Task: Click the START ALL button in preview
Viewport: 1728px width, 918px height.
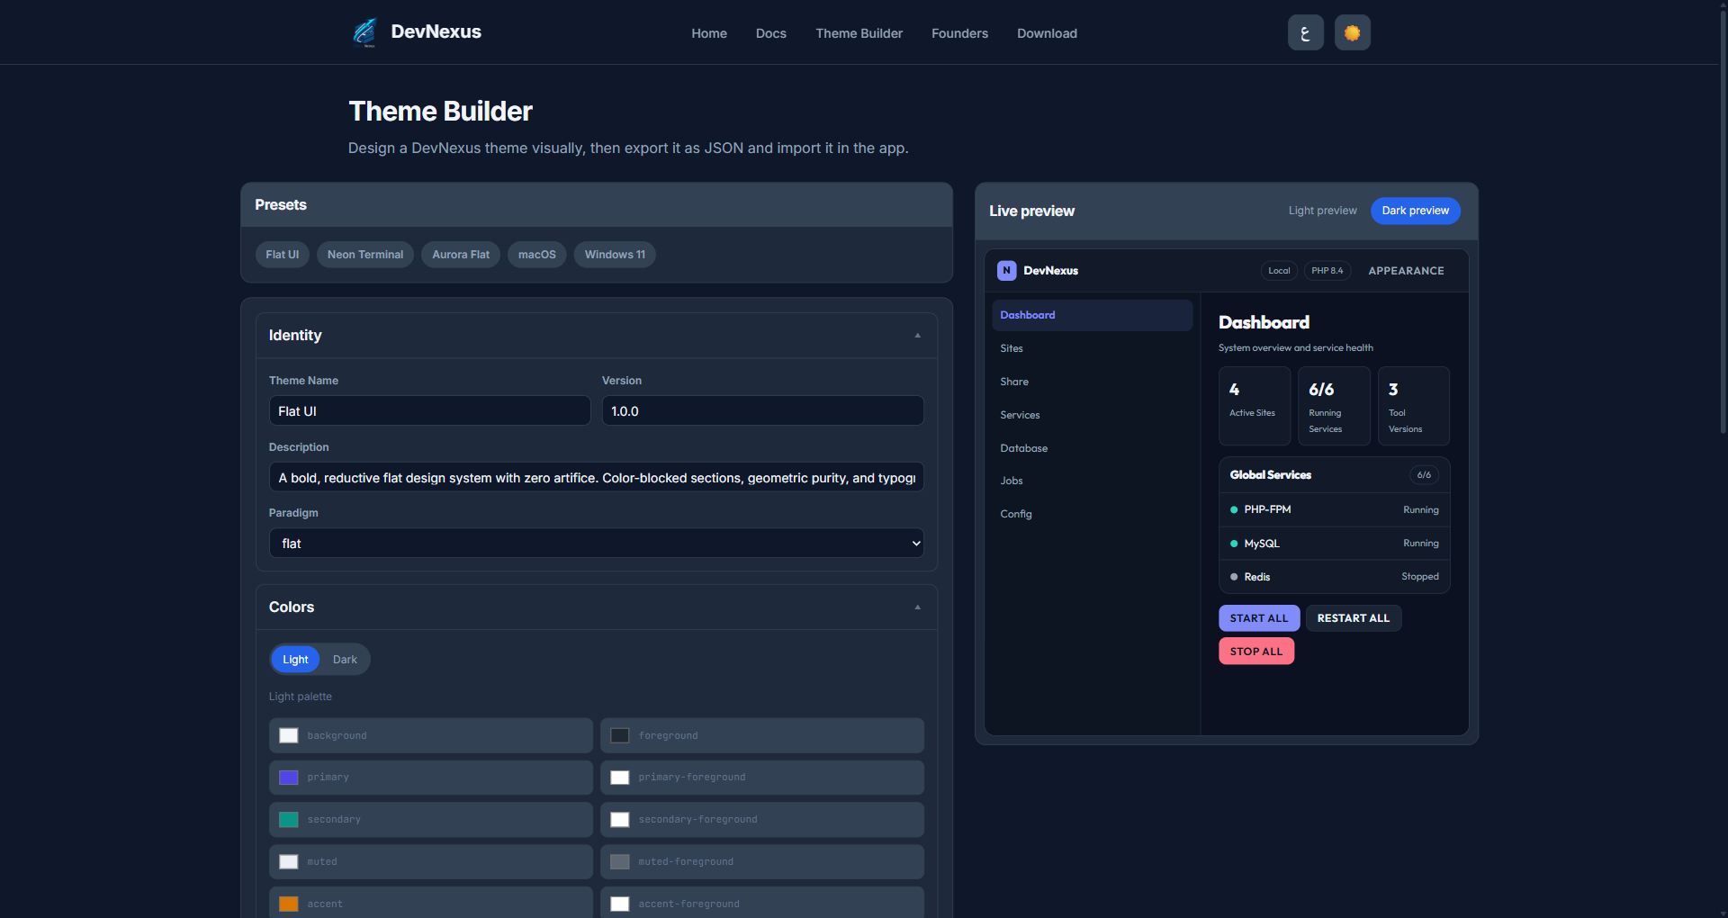Action: tap(1259, 618)
